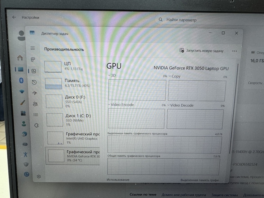264x198 pixels.
Task: Click the shared GPU memory graph
Action: coord(163,167)
